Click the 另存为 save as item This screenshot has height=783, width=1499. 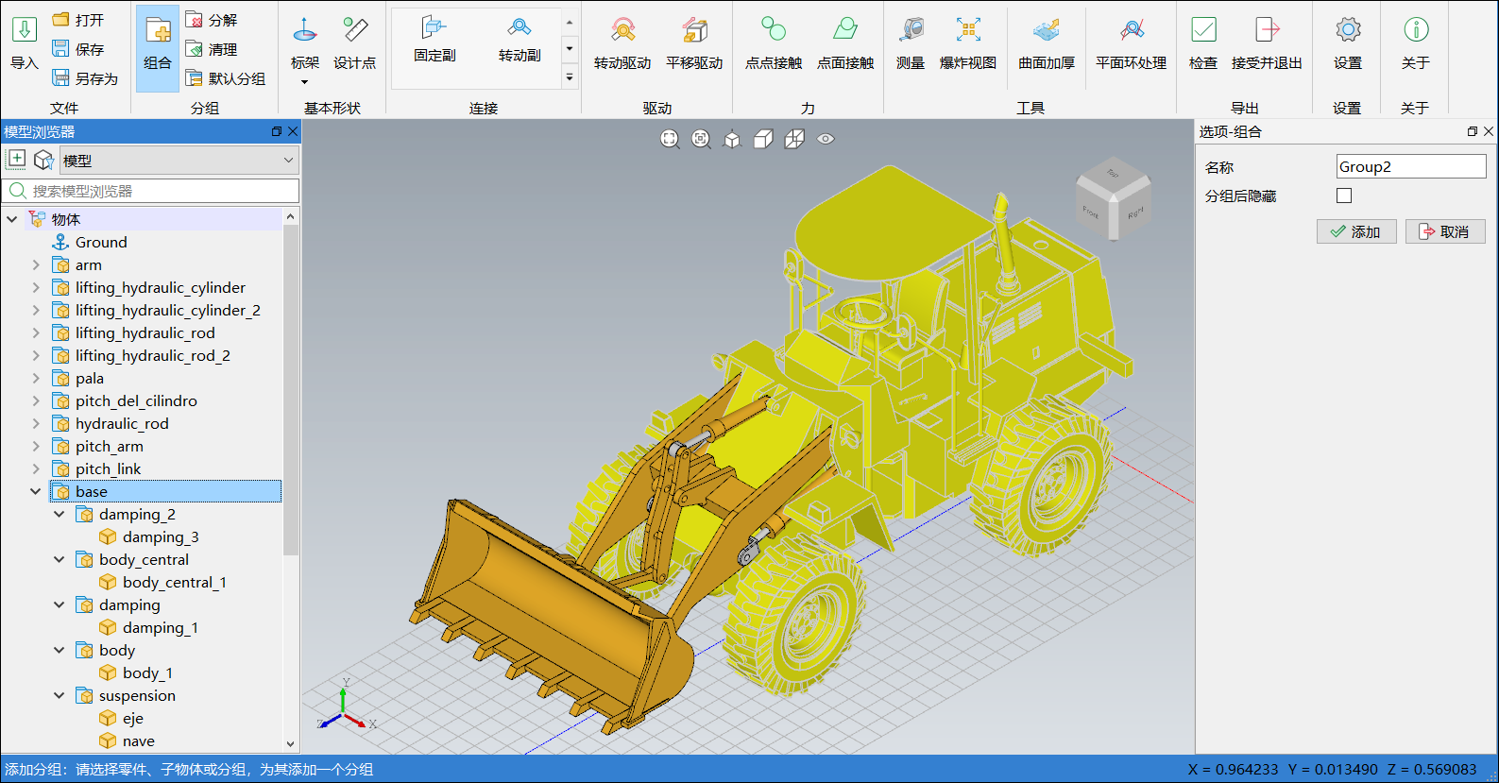tap(85, 78)
